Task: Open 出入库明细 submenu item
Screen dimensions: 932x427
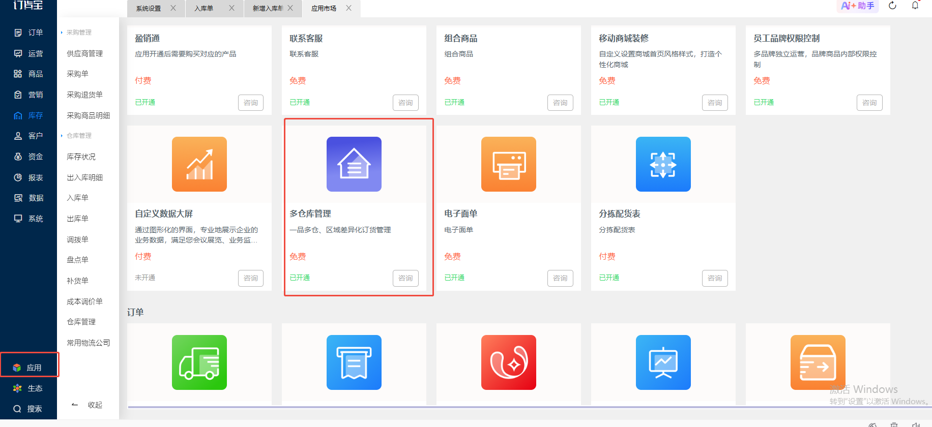Action: pyautogui.click(x=84, y=177)
